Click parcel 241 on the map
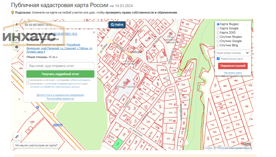The width and height of the screenshot is (276, 157). [117, 130]
